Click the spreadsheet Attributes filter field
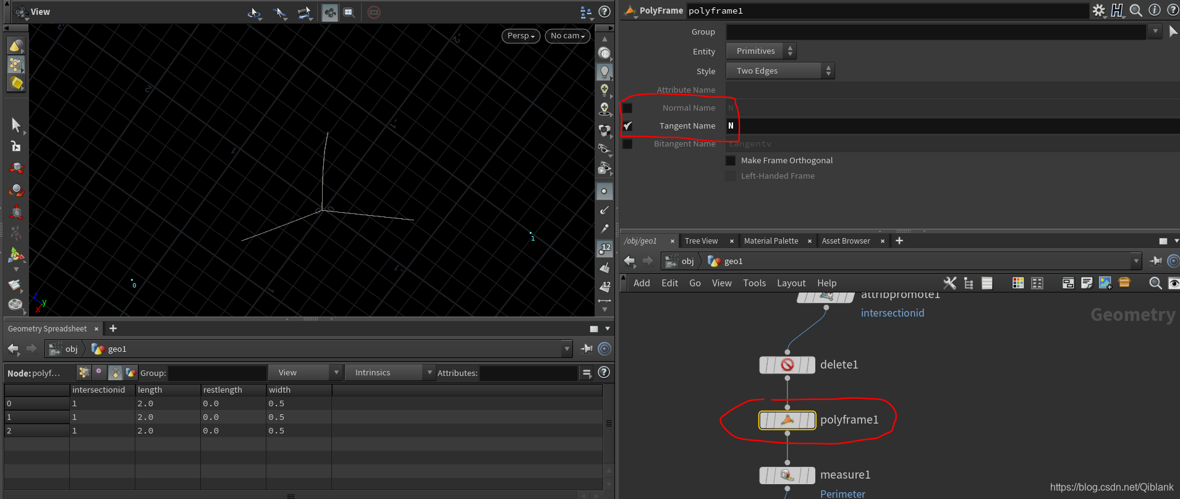The image size is (1180, 499). (528, 373)
